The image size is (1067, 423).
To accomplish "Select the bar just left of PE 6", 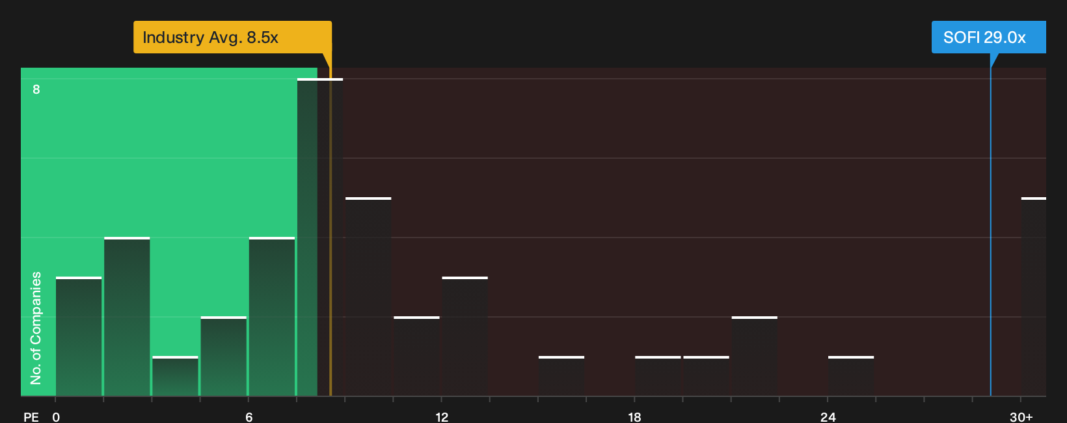I will (x=224, y=356).
